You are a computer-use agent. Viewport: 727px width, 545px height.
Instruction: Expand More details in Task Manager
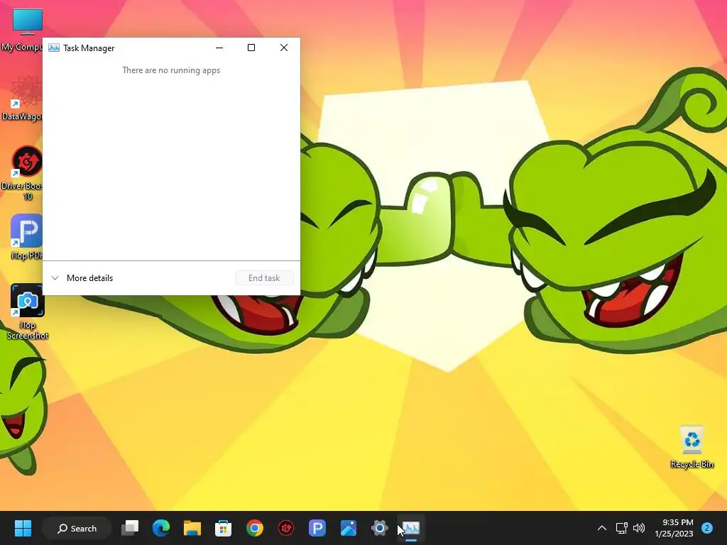coord(82,278)
